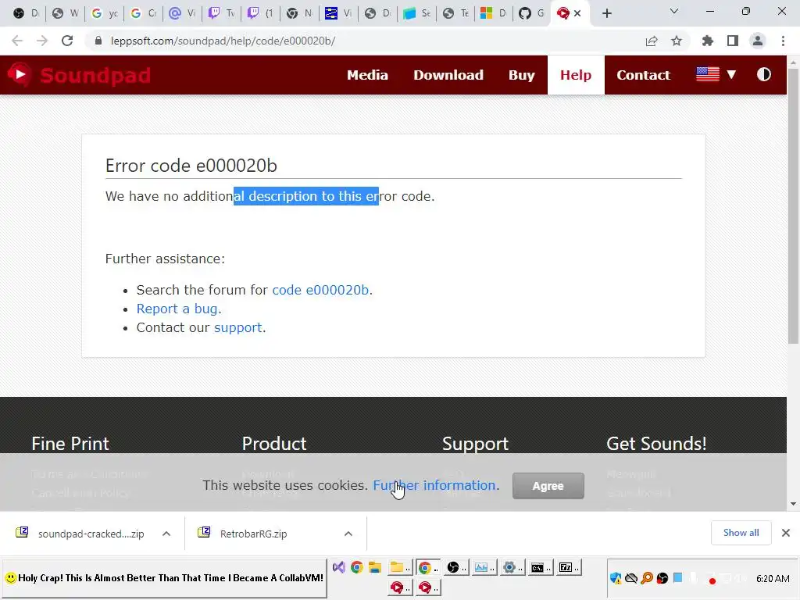Open the US flag language dropdown

tap(716, 74)
